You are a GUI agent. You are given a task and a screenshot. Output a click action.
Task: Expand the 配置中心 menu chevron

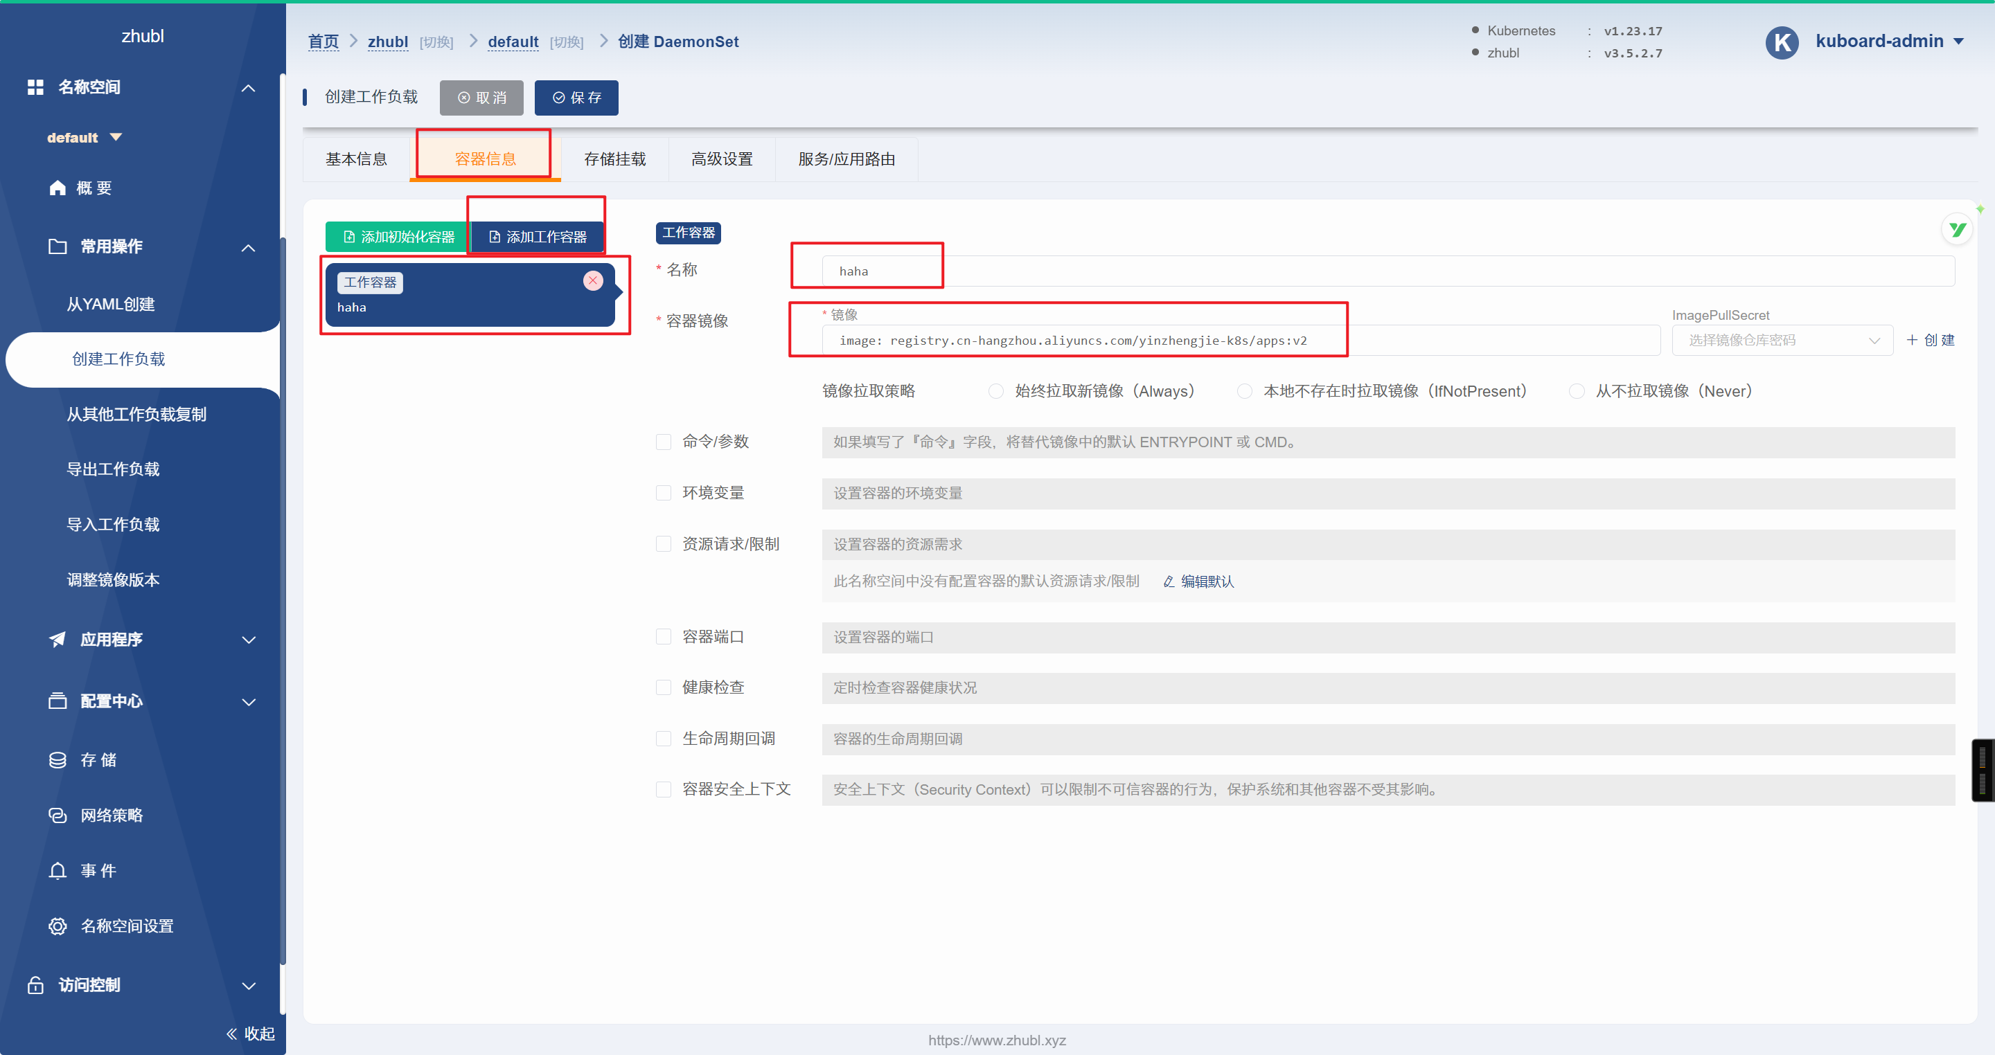pos(248,702)
